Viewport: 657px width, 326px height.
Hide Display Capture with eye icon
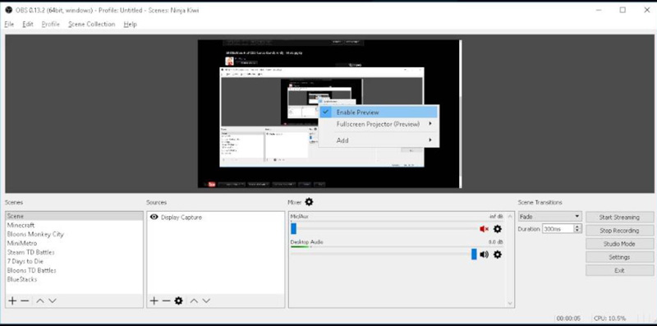(154, 217)
